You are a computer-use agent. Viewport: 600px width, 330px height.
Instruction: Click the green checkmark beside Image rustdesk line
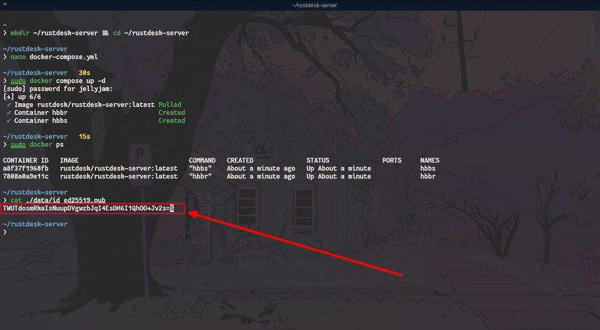click(9, 105)
